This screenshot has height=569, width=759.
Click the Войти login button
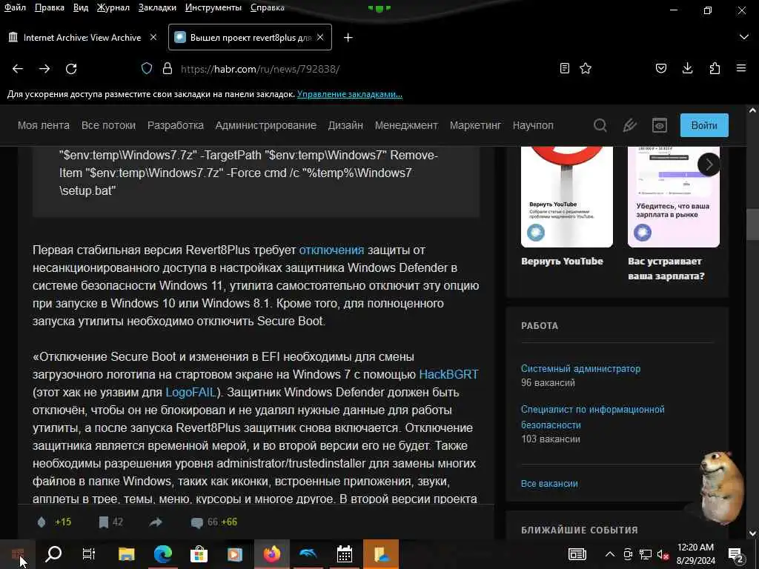704,125
